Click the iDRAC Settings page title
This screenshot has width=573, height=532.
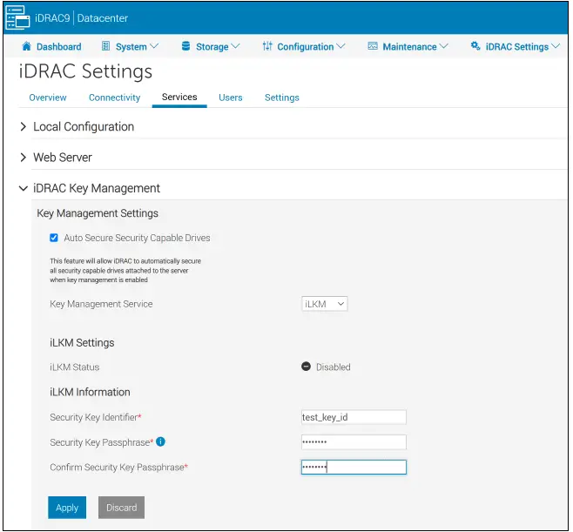coord(85,71)
